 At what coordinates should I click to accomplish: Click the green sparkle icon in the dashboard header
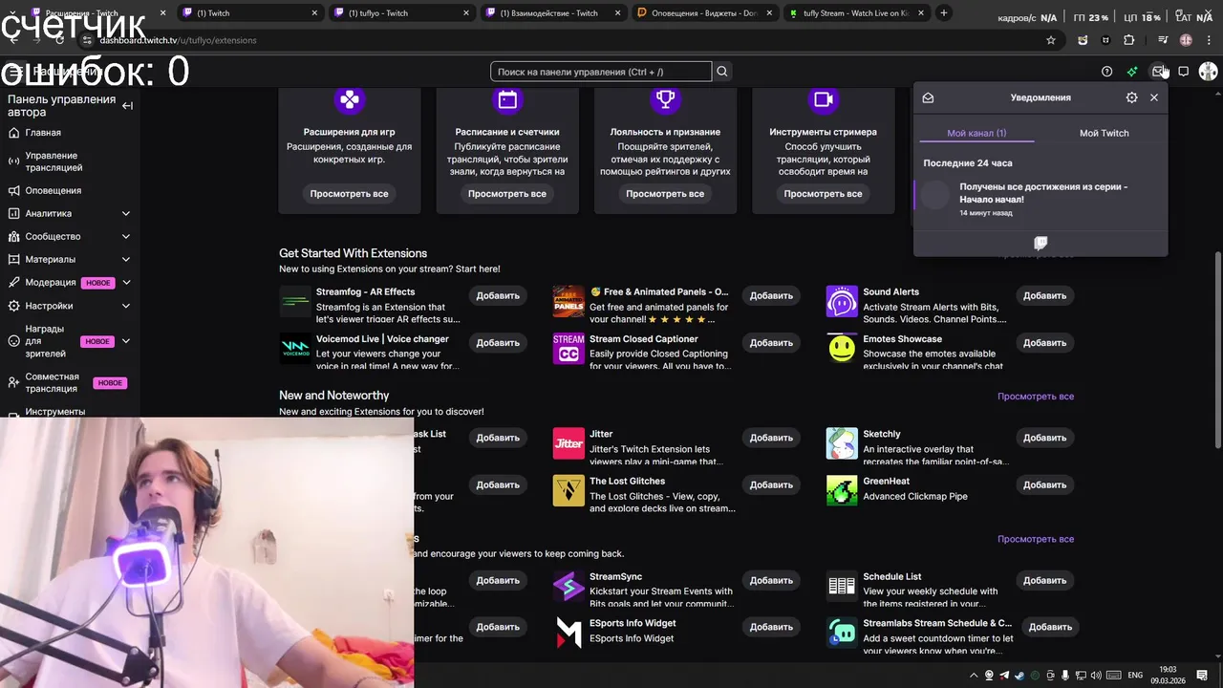point(1132,72)
